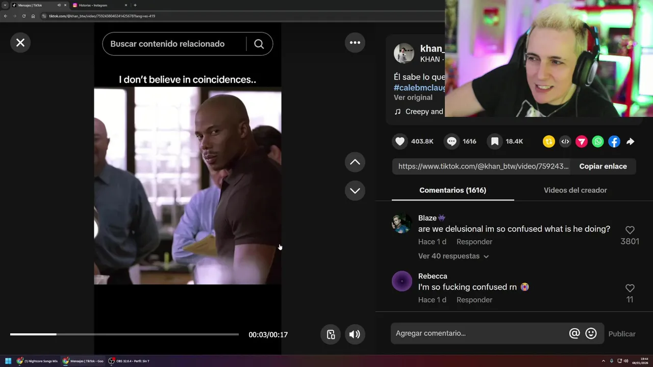Viewport: 653px width, 367px height.
Task: Toggle the auto-scroll icon next to volume
Action: (331, 334)
